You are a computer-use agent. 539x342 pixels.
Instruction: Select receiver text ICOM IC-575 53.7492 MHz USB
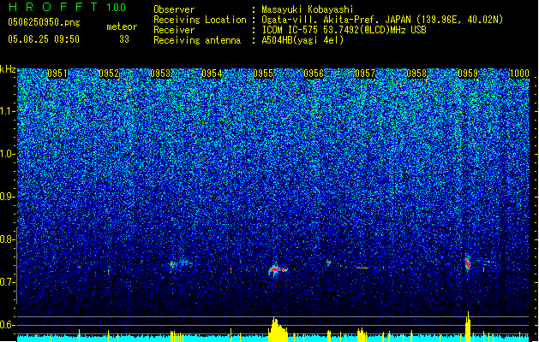[x=344, y=30]
